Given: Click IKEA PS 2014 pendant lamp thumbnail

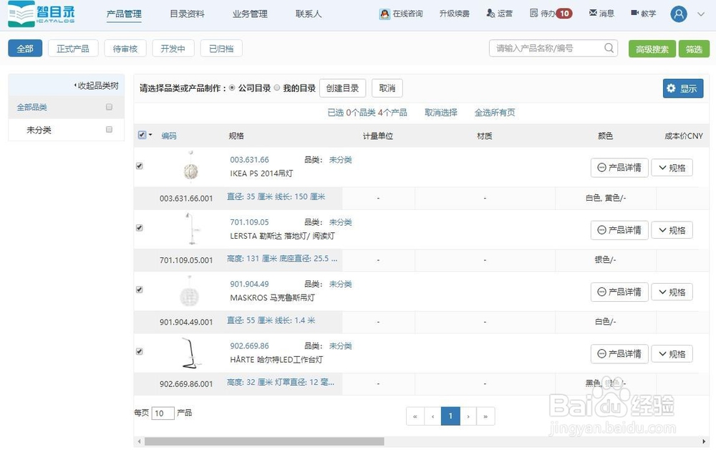Looking at the screenshot, I should coord(191,167).
